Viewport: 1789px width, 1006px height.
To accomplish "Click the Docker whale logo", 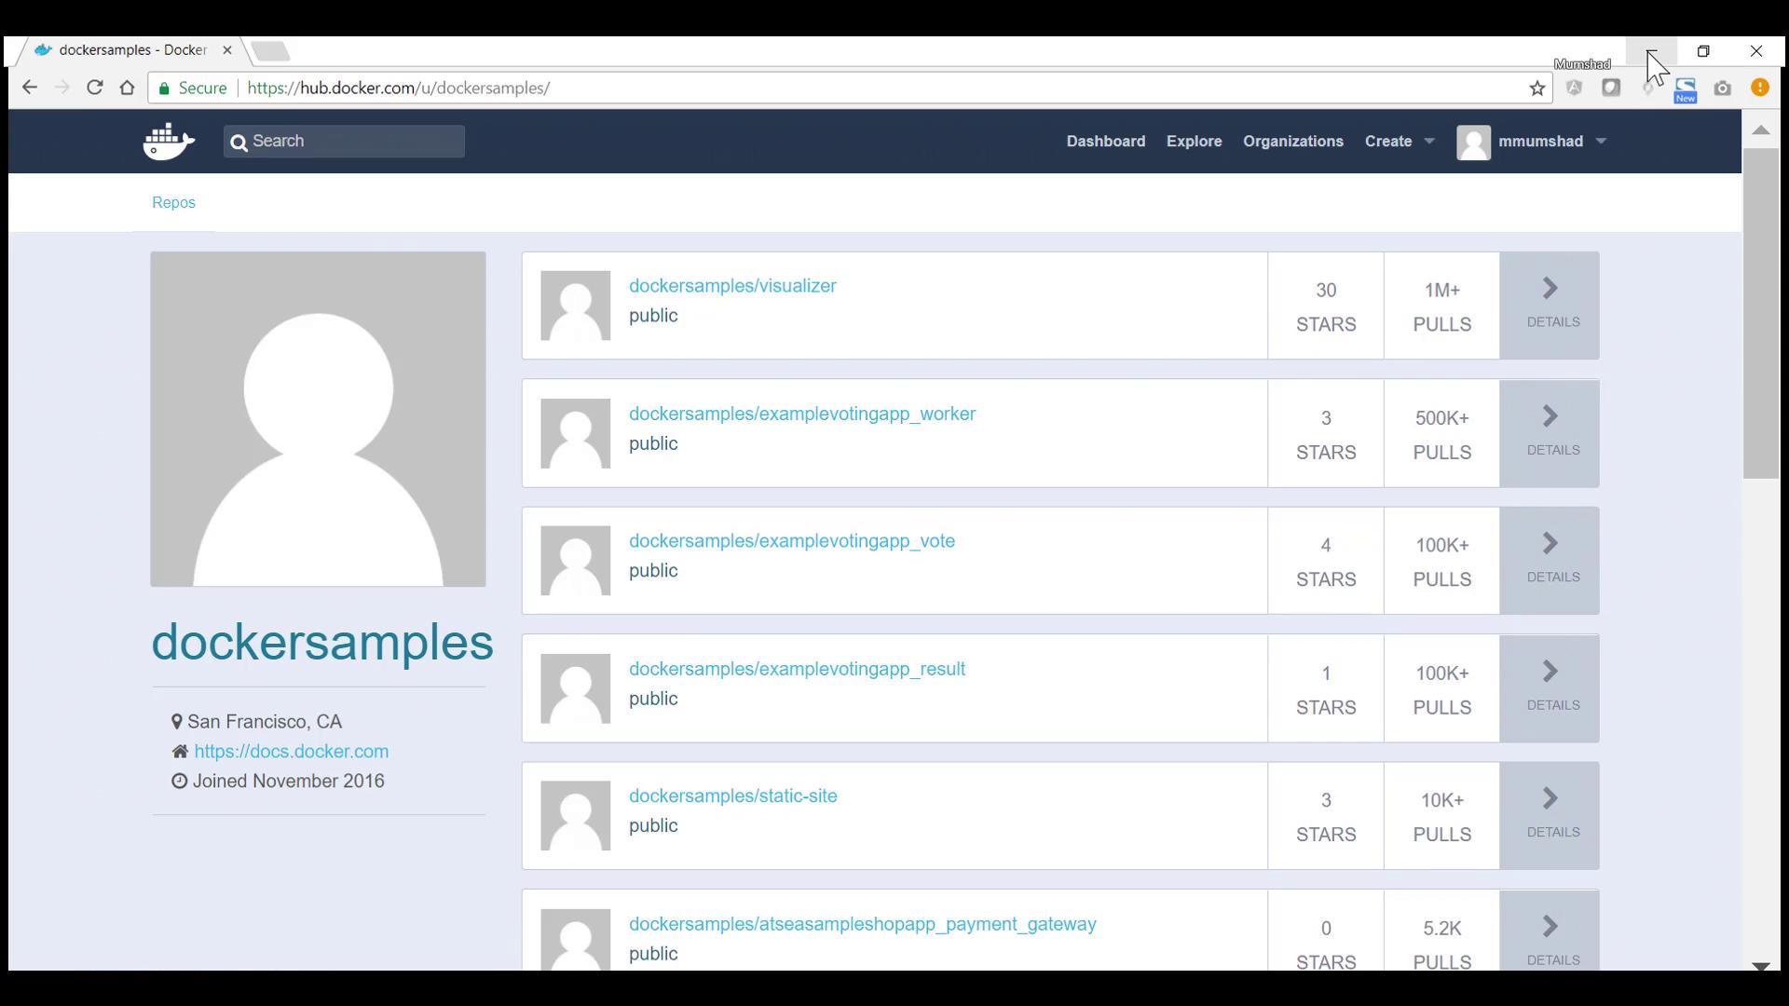I will coord(169,142).
